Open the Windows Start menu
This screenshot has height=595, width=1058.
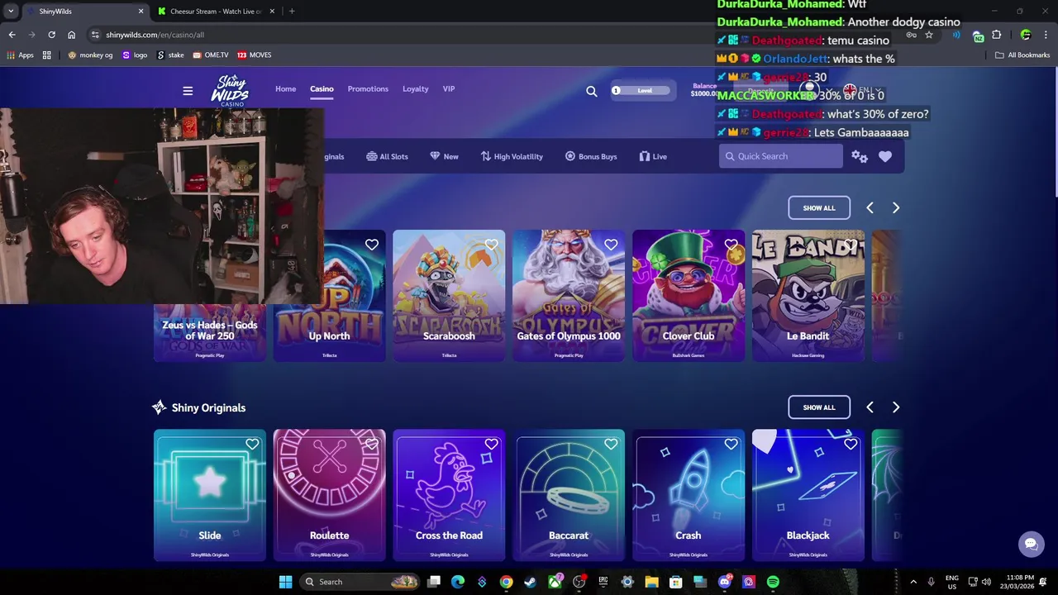coord(285,582)
